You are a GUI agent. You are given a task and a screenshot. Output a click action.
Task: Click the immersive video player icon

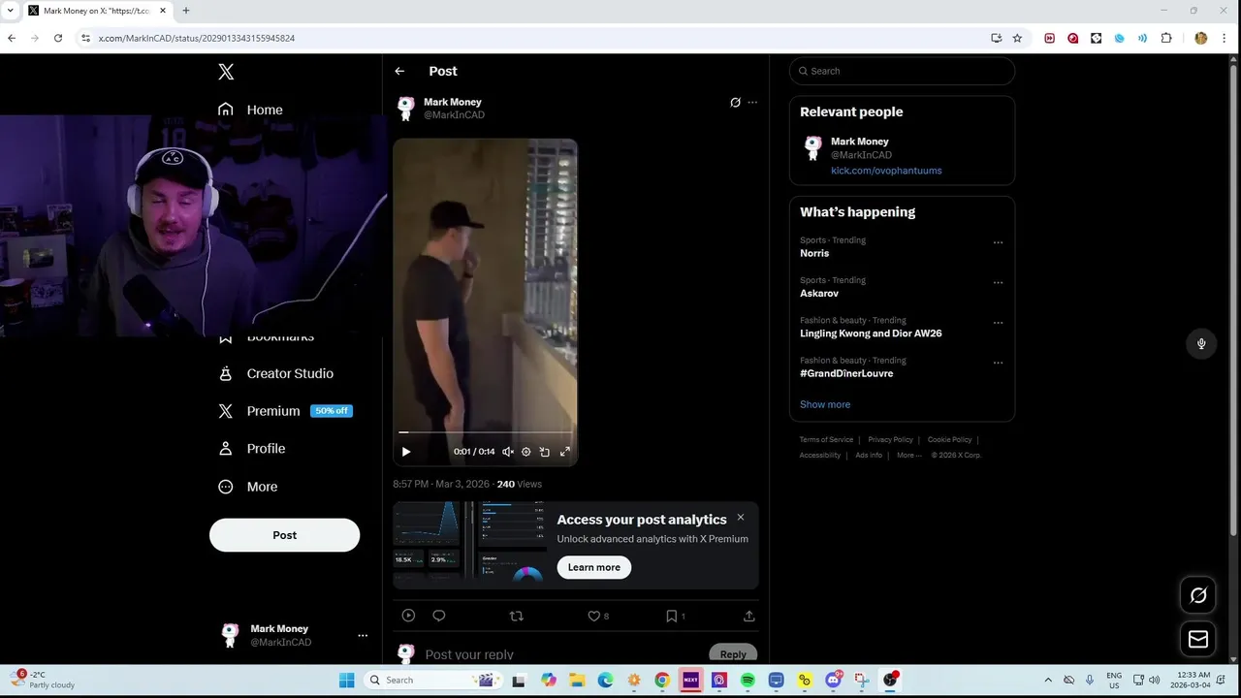tap(408, 616)
